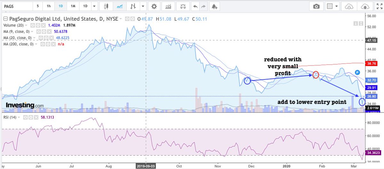Toggle visibility eye of MA (9, close, 0)
384x169 pixels.
point(38,32)
